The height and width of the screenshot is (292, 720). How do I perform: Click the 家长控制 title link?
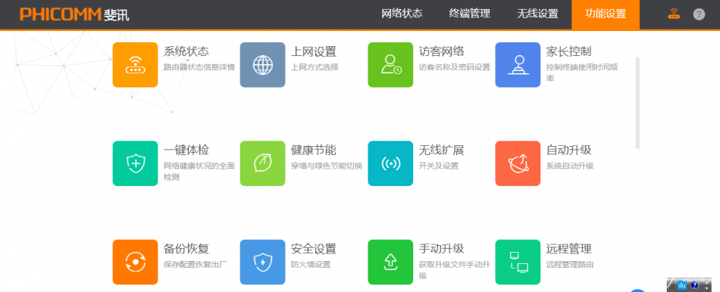(x=568, y=51)
